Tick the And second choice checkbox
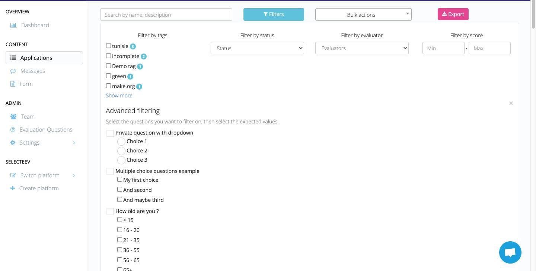 pyautogui.click(x=119, y=190)
